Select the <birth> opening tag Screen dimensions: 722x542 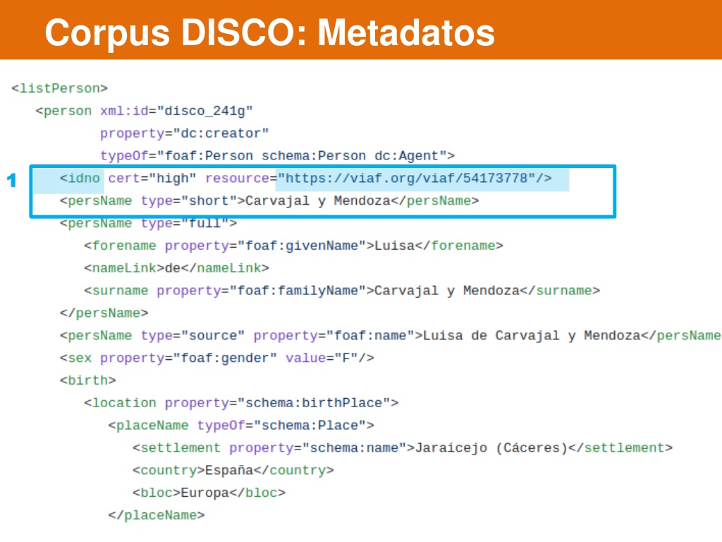click(88, 380)
